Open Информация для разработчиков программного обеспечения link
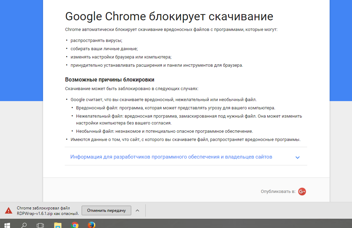 pos(171,157)
